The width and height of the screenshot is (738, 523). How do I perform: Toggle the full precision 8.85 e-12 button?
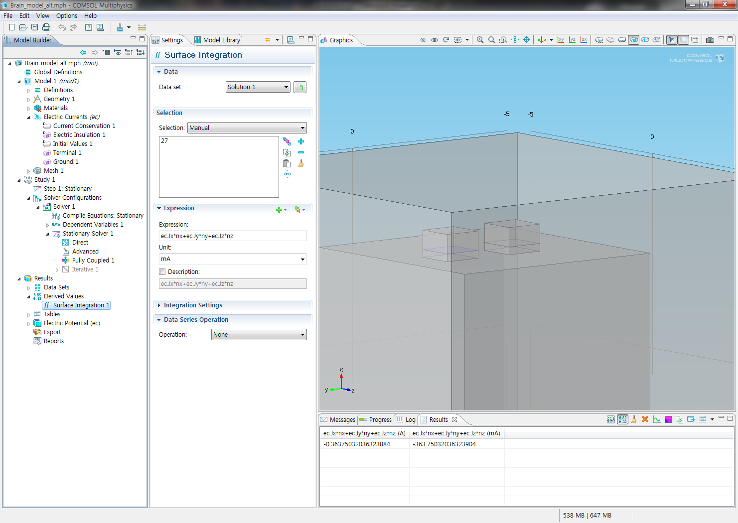point(622,419)
